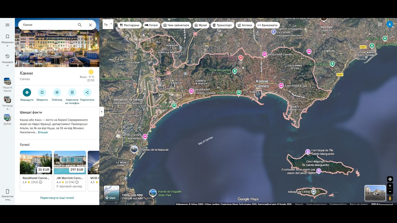Click the Pointe de l'Aiguille park marker
Screen dimensions: 397x223
153,193
